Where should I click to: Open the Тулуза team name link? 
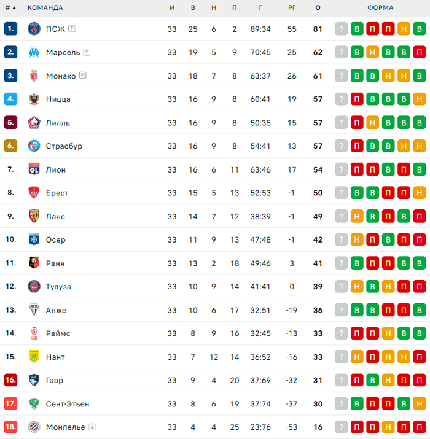click(x=58, y=287)
